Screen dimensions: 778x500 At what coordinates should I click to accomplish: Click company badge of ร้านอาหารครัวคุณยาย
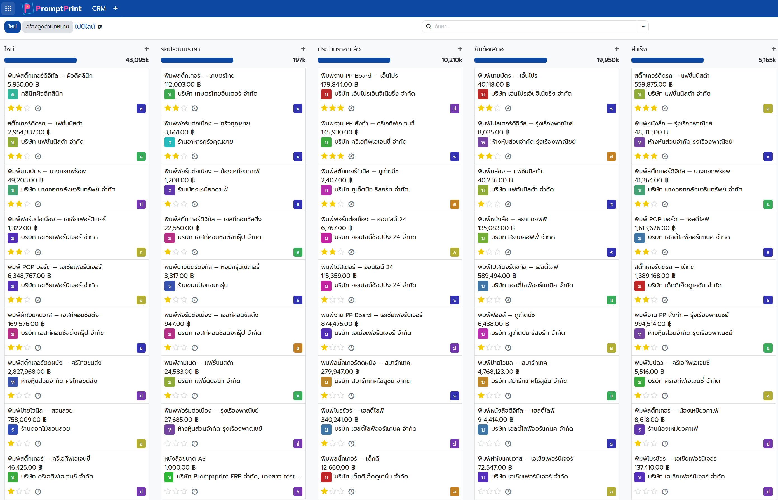coord(169,142)
